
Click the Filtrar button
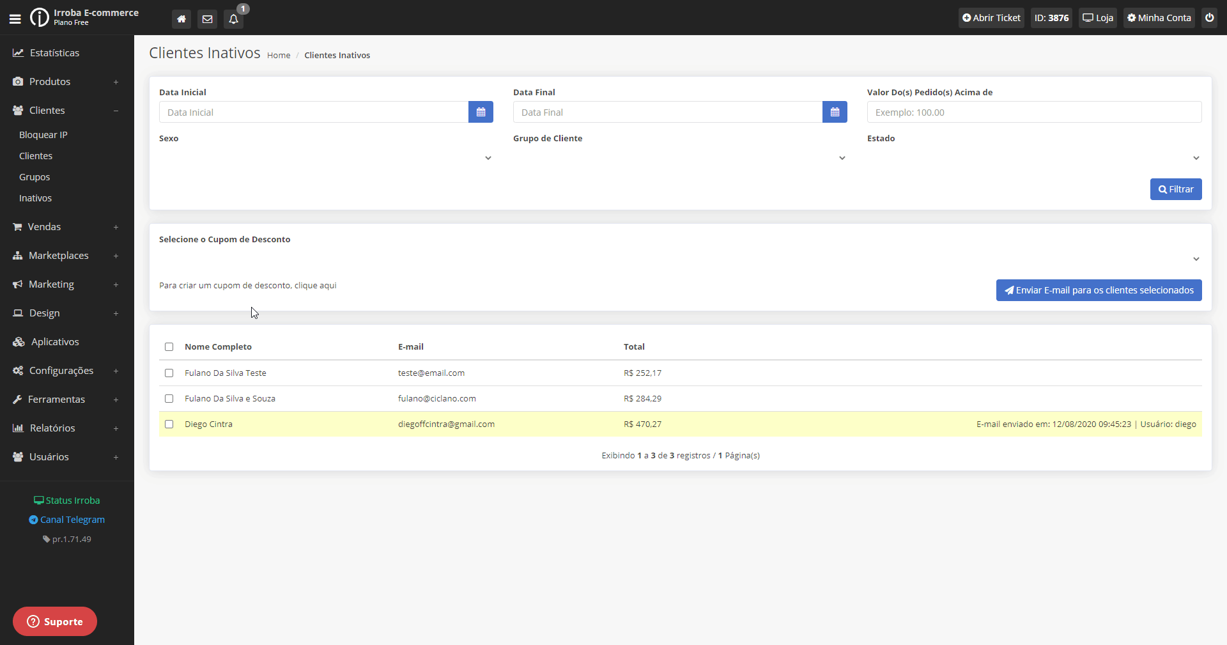1176,189
